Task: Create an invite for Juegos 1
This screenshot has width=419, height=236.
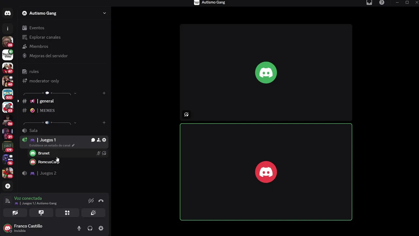Action: pyautogui.click(x=99, y=140)
